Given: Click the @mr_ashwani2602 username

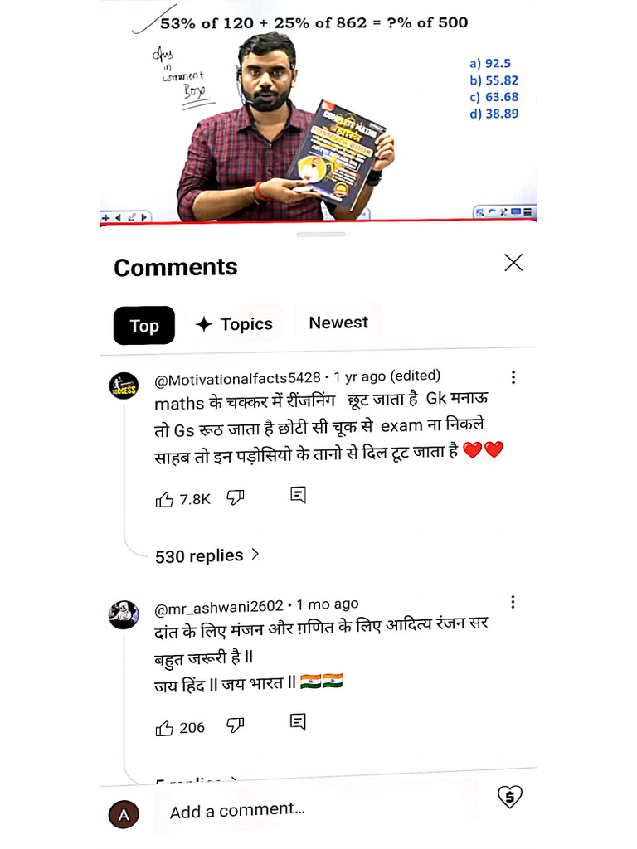Looking at the screenshot, I should tap(219, 607).
